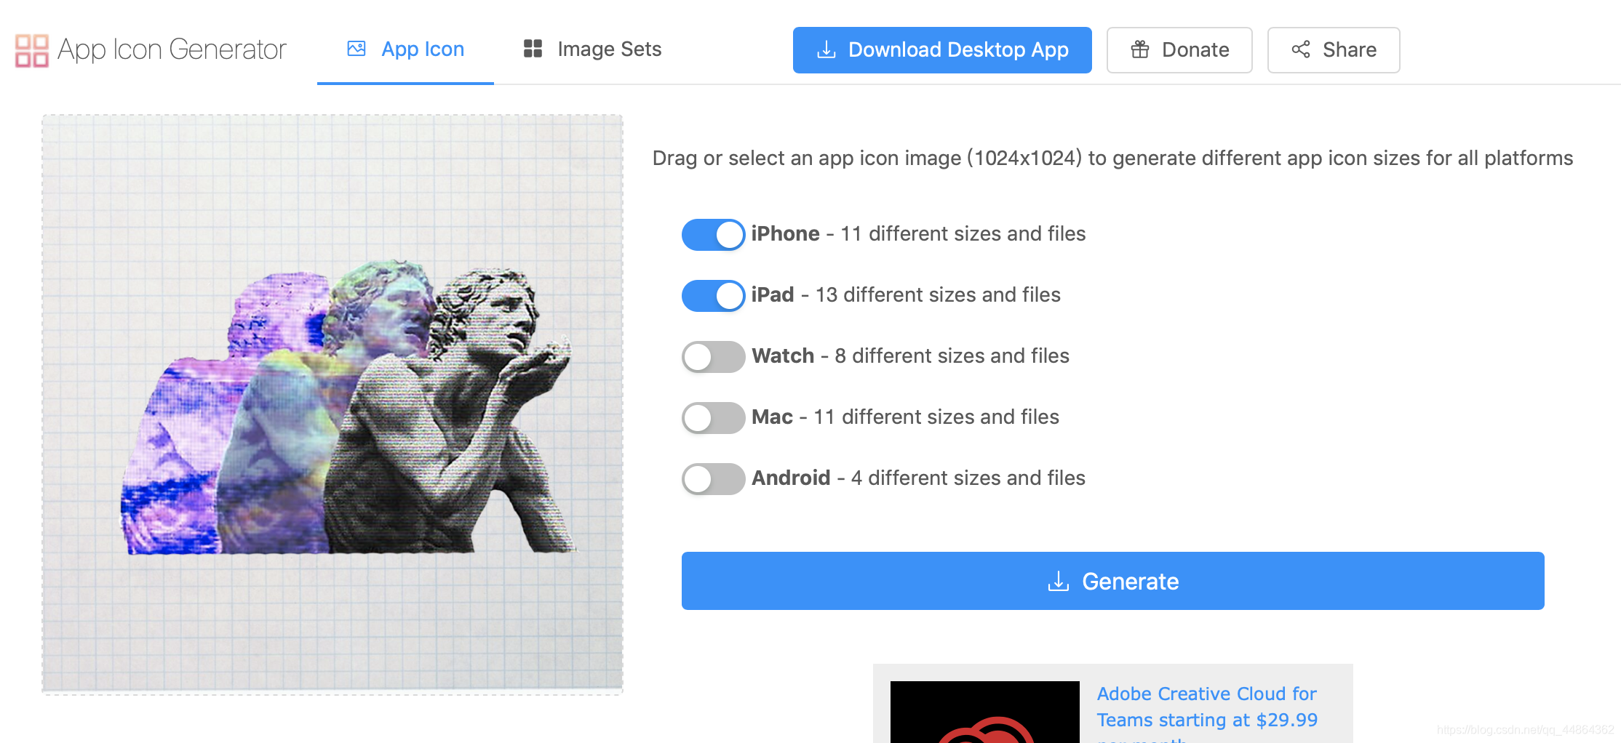The width and height of the screenshot is (1621, 743).
Task: Turn off the iPad toggle switch
Action: coord(713,295)
